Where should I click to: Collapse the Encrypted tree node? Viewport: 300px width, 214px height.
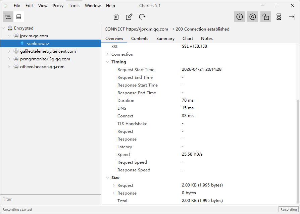pos(4,28)
